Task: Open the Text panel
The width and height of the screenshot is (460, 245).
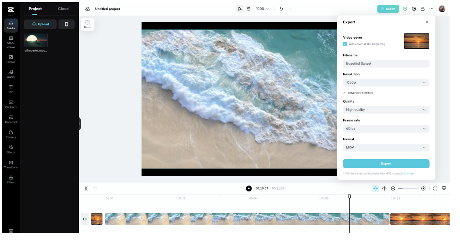Action: coord(11,89)
